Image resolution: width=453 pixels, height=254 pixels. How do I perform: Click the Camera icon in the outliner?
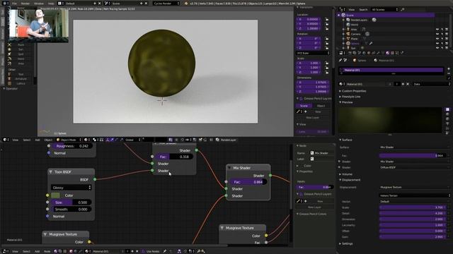click(x=348, y=34)
